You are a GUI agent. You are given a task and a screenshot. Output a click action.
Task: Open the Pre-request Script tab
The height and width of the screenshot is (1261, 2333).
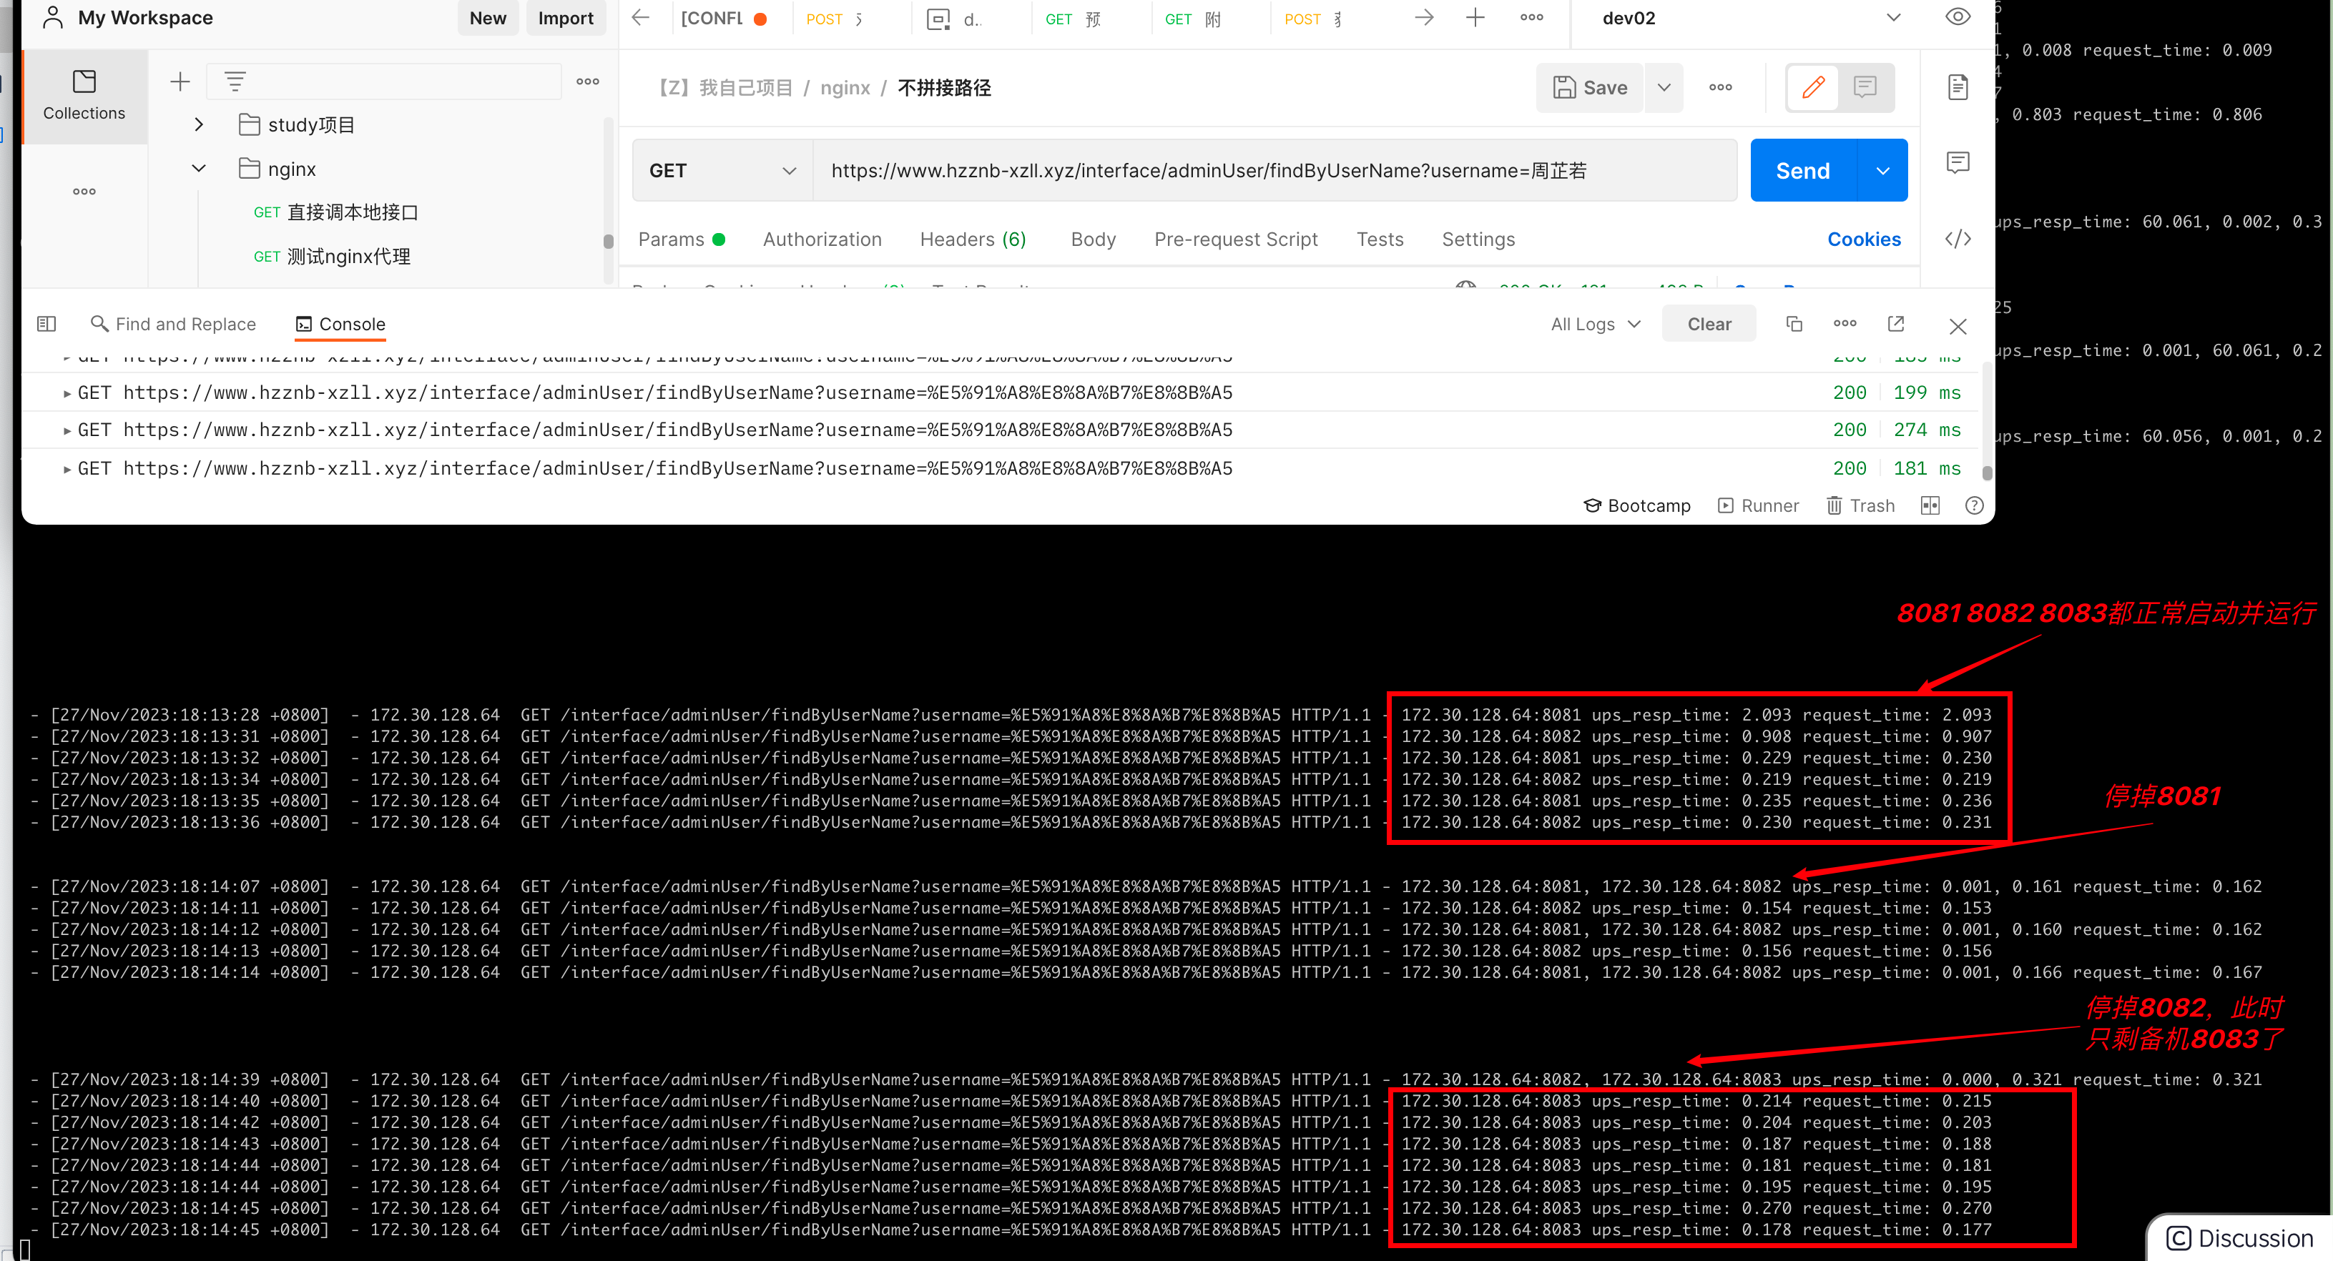(1235, 239)
